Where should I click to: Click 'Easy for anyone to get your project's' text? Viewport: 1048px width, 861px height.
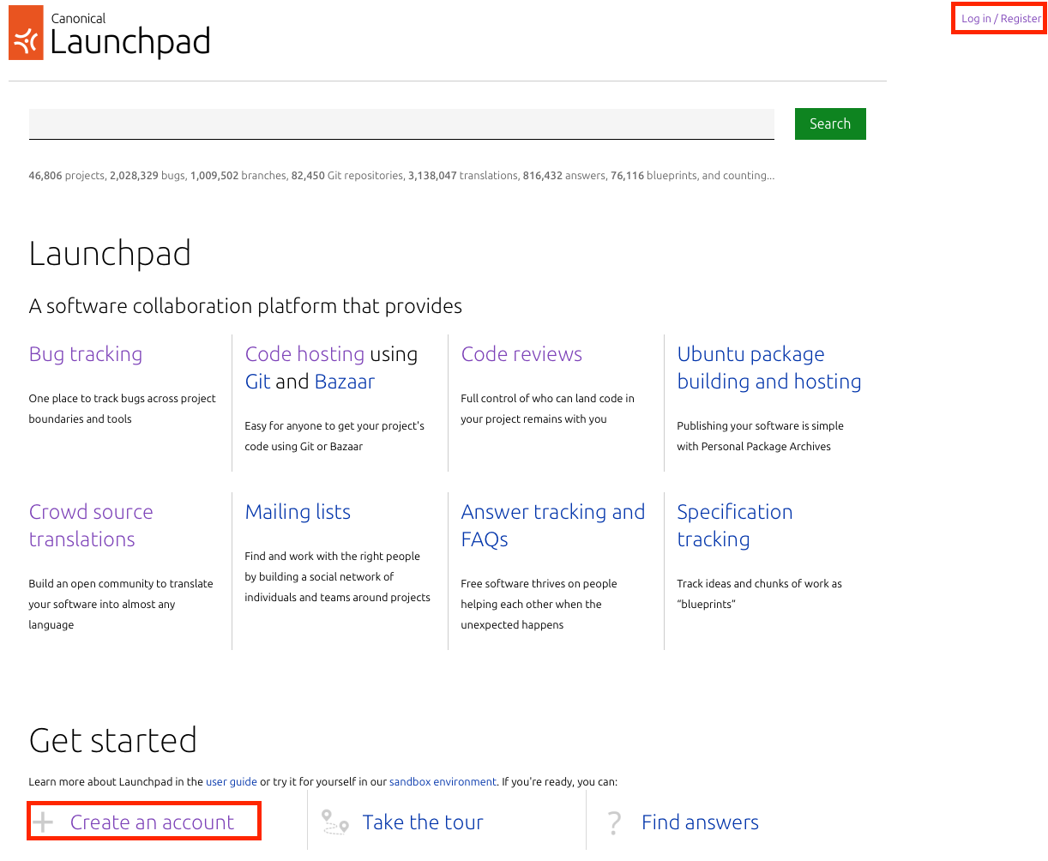pos(334,437)
